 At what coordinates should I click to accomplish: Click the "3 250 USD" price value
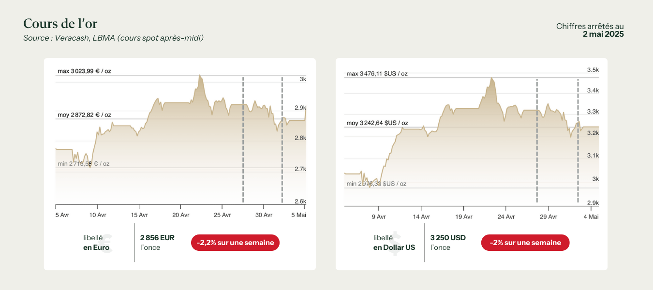[448, 238]
